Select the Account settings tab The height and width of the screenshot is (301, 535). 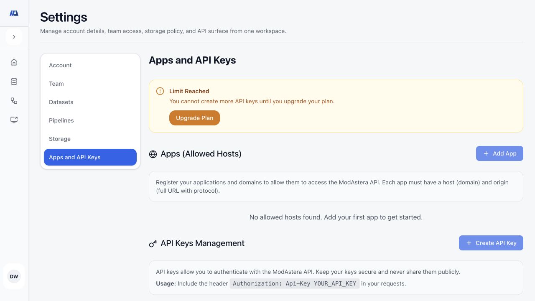[x=90, y=65]
